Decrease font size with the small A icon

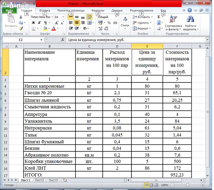coord(62,23)
